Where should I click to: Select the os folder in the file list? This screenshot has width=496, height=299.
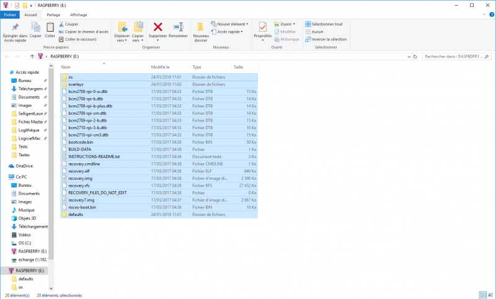point(159,77)
